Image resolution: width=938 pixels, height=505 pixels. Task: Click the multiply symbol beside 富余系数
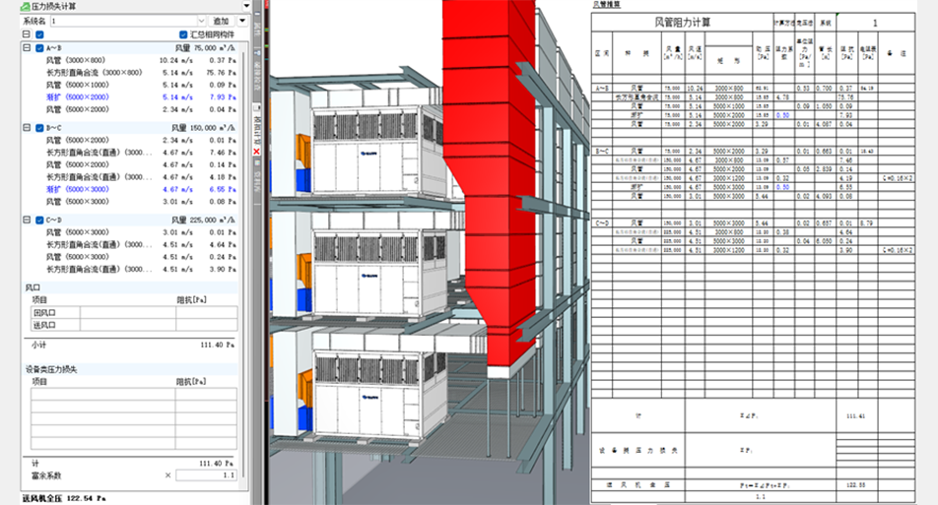click(x=167, y=475)
